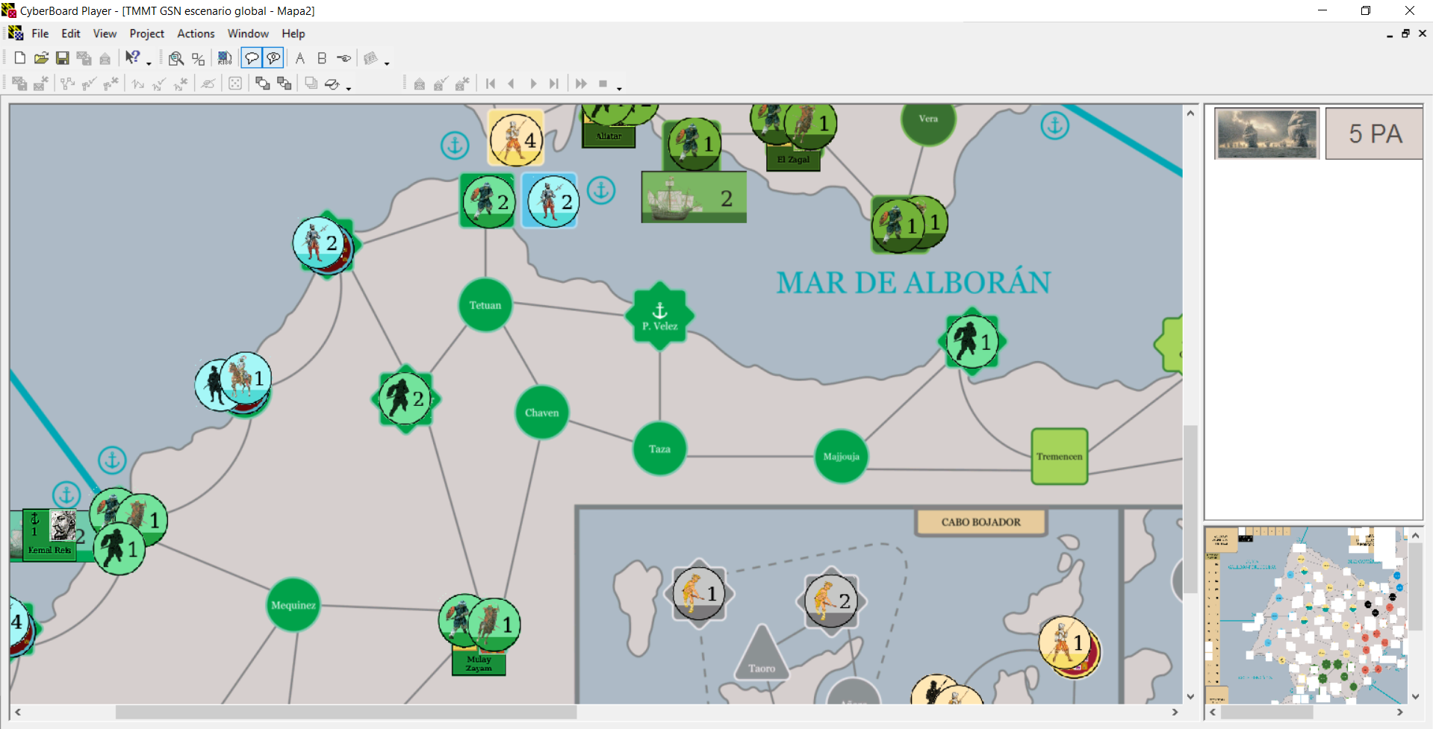Select the Taza city circle
The width and height of the screenshot is (1433, 729).
click(x=659, y=448)
